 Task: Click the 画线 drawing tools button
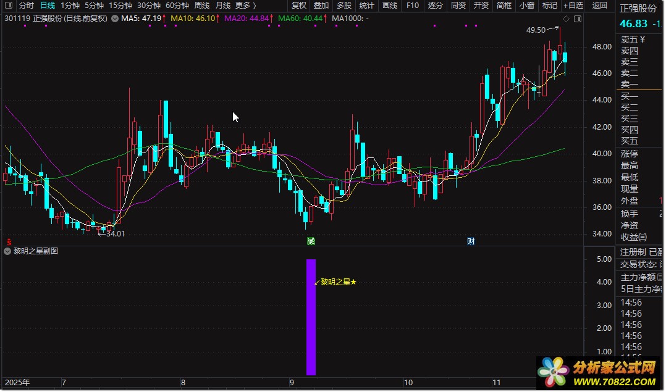pyautogui.click(x=390, y=6)
